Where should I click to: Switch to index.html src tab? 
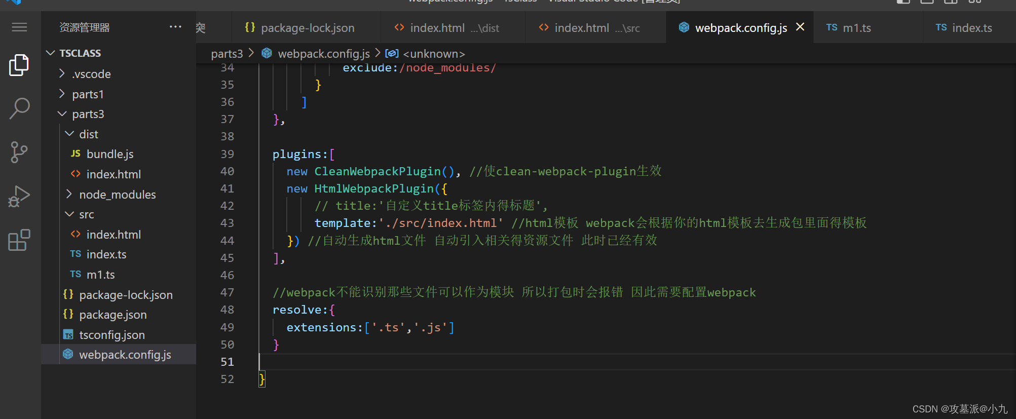(595, 28)
